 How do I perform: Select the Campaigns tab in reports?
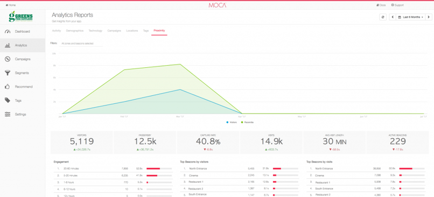114,31
